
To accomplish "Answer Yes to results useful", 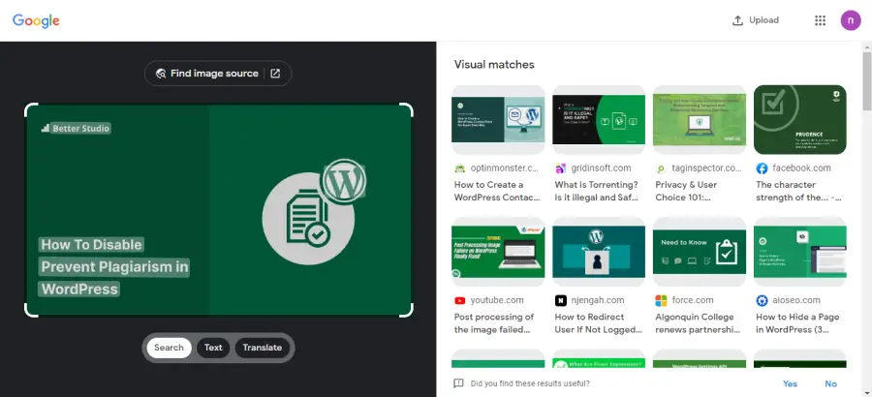I will coord(790,383).
